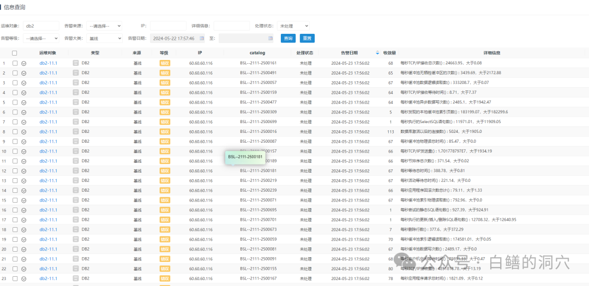Viewport: 589px width, 286px height.
Task: Click DB2 type icon in row 1
Action: coord(75,63)
